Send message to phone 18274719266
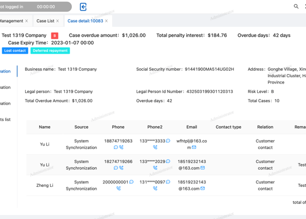The image size is (306, 219). [116, 168]
